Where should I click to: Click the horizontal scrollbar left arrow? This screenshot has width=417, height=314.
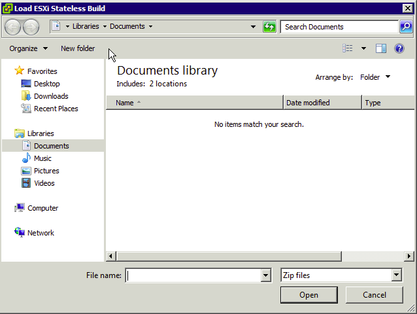coord(111,256)
